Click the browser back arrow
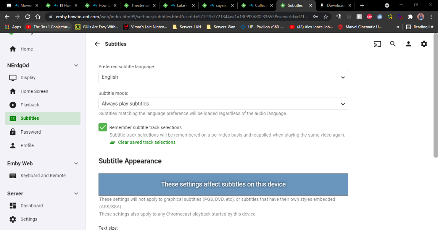The height and width of the screenshot is (230, 438). 7,17
